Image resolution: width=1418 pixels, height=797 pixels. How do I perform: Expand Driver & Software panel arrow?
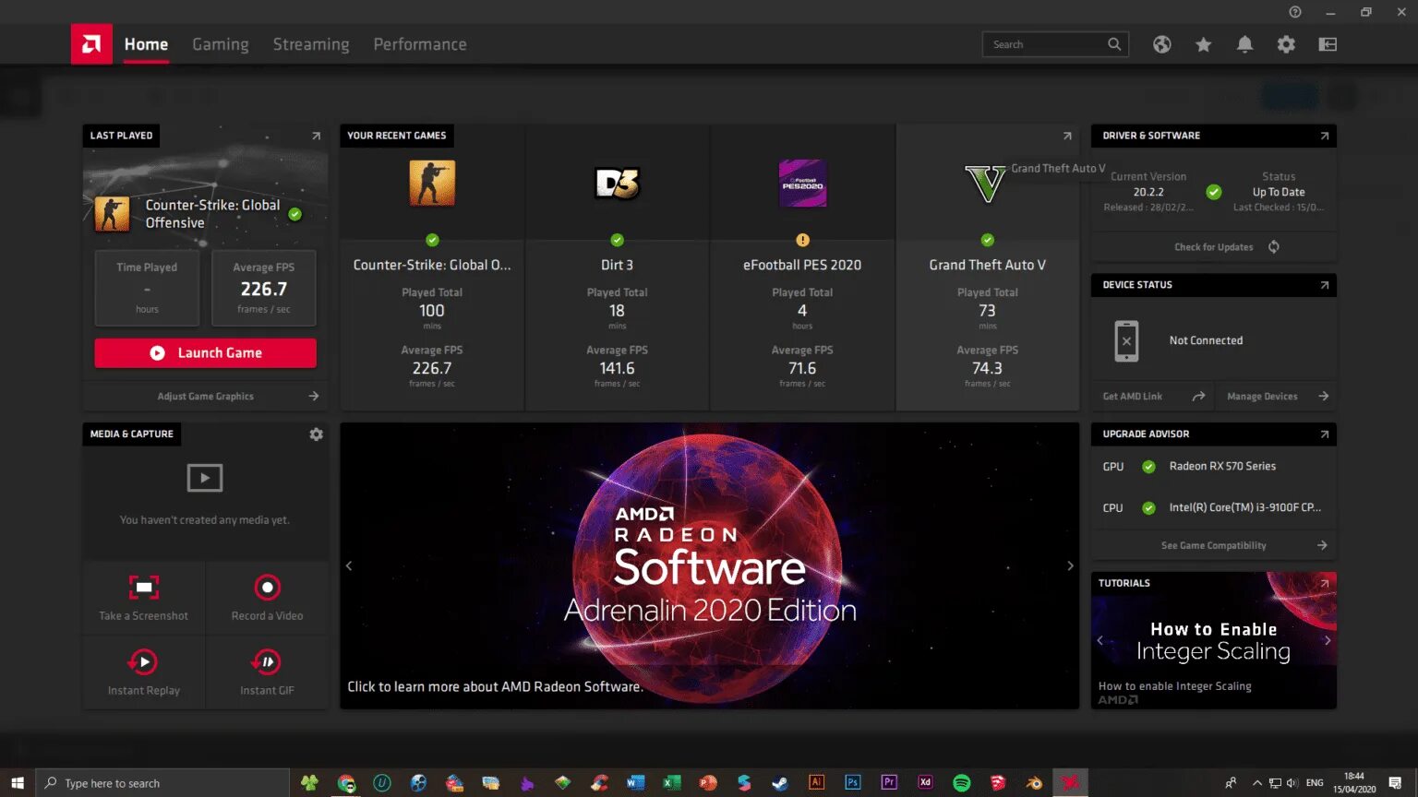tap(1325, 137)
